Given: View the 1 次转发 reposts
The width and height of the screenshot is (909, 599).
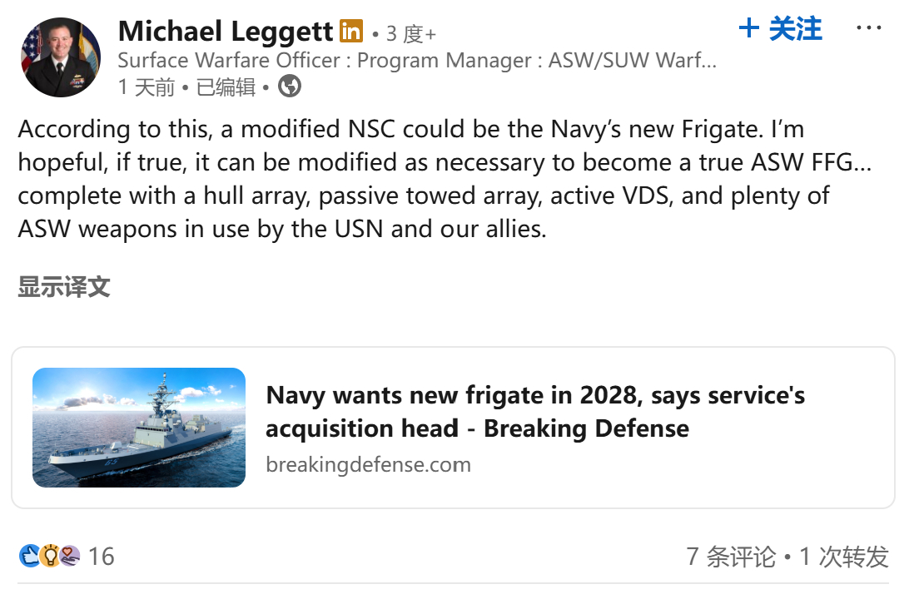Looking at the screenshot, I should (x=844, y=557).
